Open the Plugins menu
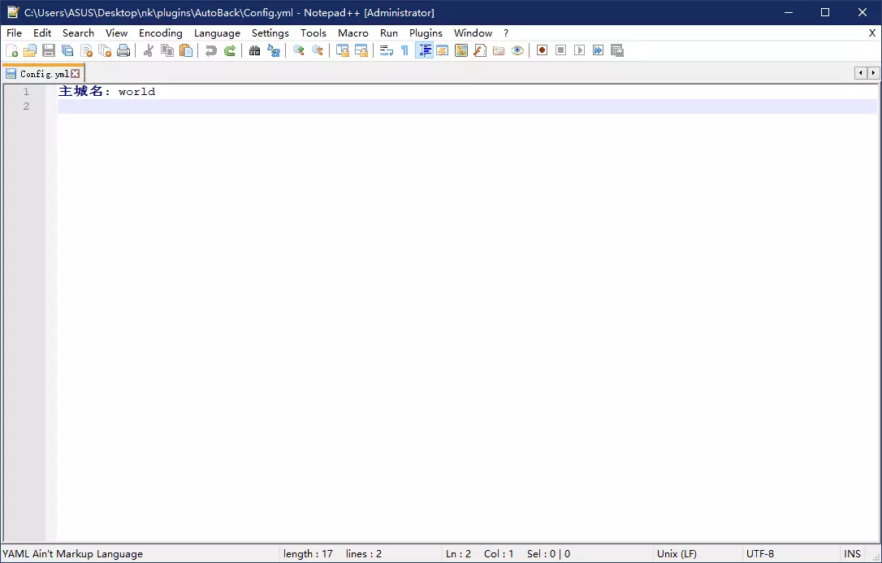Image resolution: width=882 pixels, height=563 pixels. coord(426,33)
